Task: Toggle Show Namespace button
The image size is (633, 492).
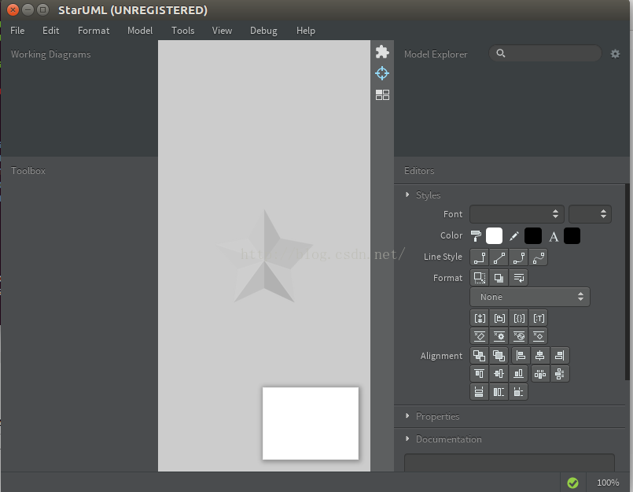Action: point(499,318)
